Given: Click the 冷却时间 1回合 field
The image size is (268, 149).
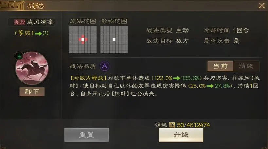Looking at the screenshot, I should tap(226, 30).
